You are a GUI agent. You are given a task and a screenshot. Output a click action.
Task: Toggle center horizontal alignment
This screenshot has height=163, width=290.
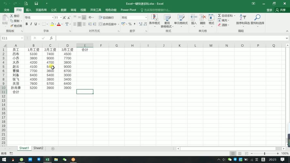pos(79,24)
